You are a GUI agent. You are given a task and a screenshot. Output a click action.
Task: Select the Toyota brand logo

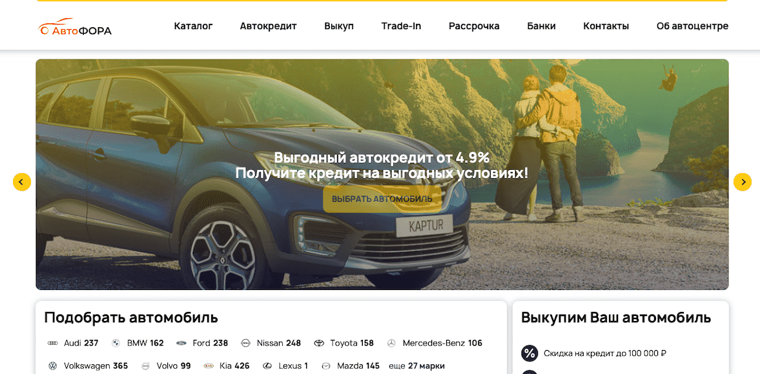pos(319,343)
